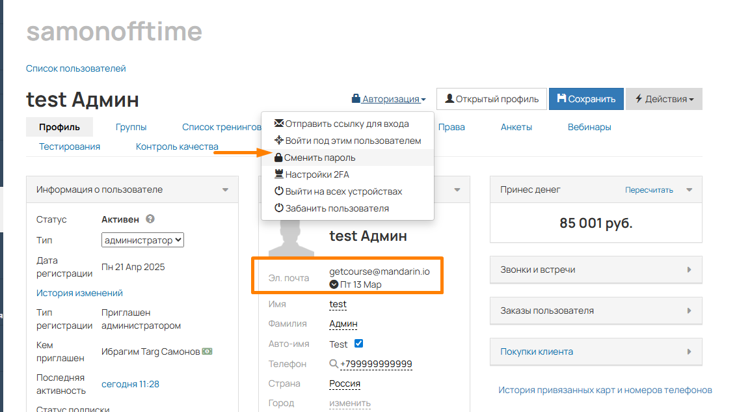
Task: Expand the Звонки и встречи panel
Action: (x=596, y=270)
